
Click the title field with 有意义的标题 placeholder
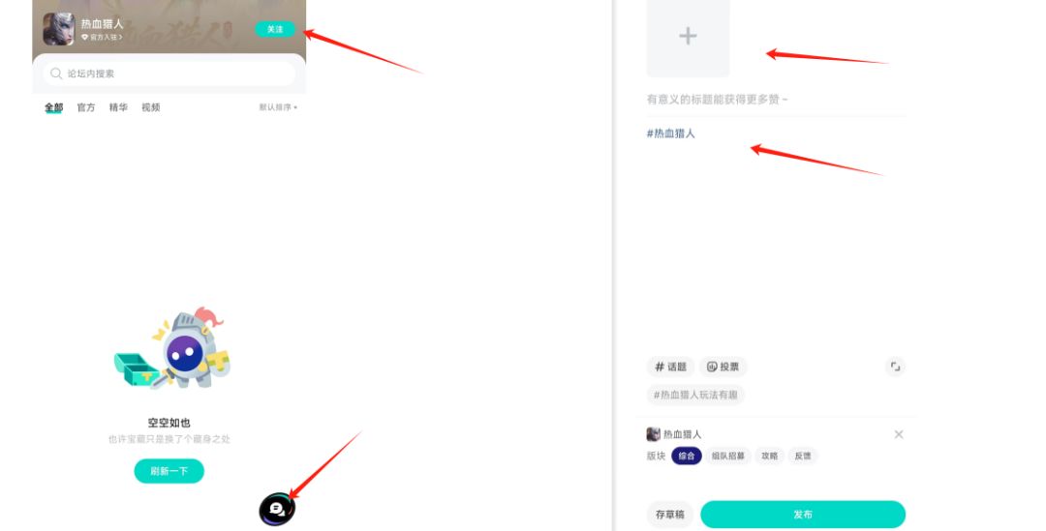click(776, 100)
